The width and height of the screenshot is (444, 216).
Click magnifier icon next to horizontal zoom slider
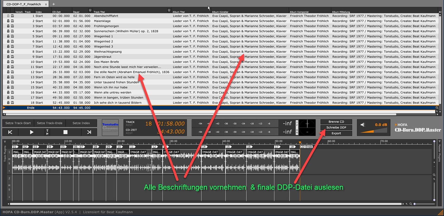point(411,204)
